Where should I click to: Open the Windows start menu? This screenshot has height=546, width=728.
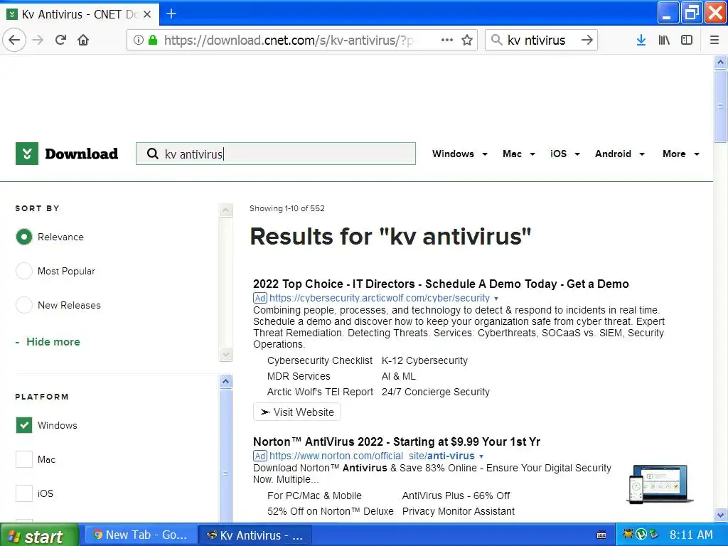(39, 535)
